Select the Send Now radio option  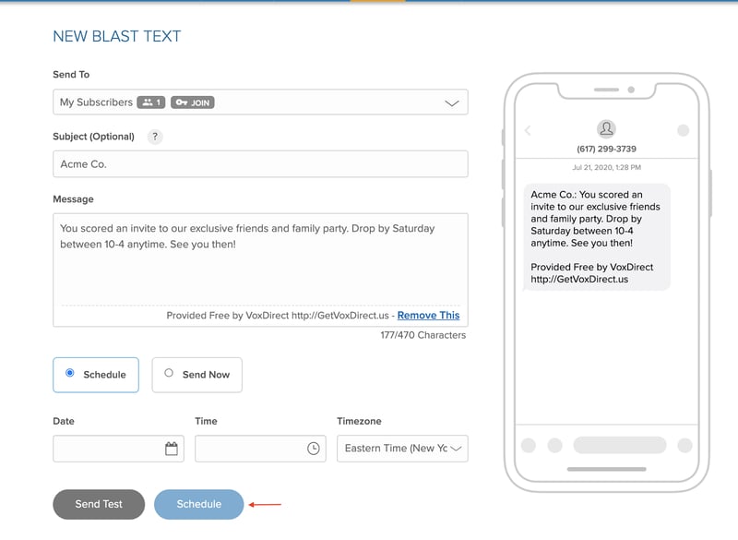click(x=197, y=375)
